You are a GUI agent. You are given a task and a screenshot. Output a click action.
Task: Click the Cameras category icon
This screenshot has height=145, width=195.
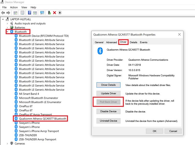tap(12, 143)
